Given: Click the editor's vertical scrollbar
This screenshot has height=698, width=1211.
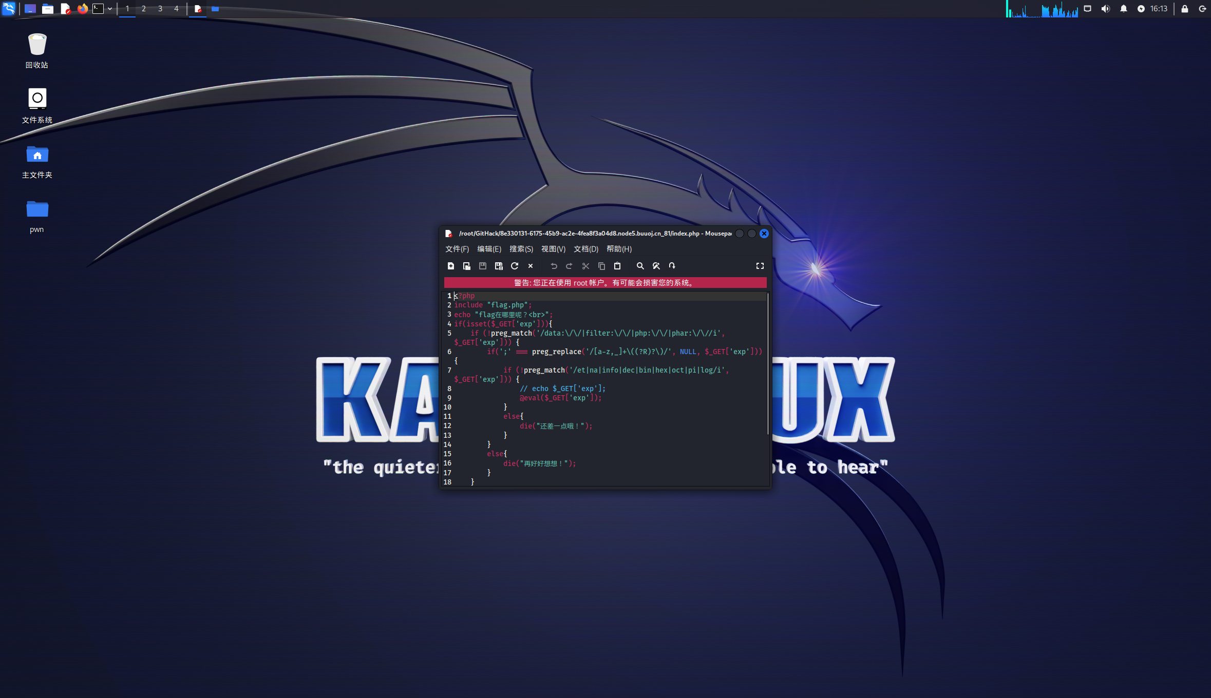Looking at the screenshot, I should pos(768,364).
